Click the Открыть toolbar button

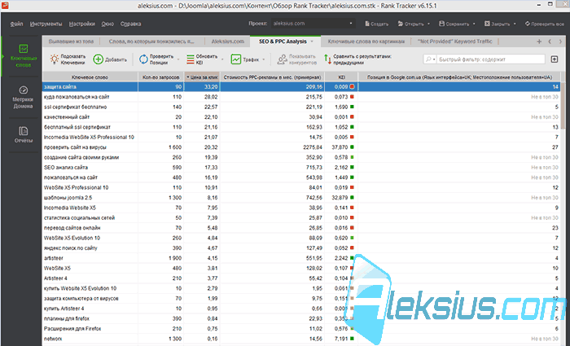tap(410, 24)
